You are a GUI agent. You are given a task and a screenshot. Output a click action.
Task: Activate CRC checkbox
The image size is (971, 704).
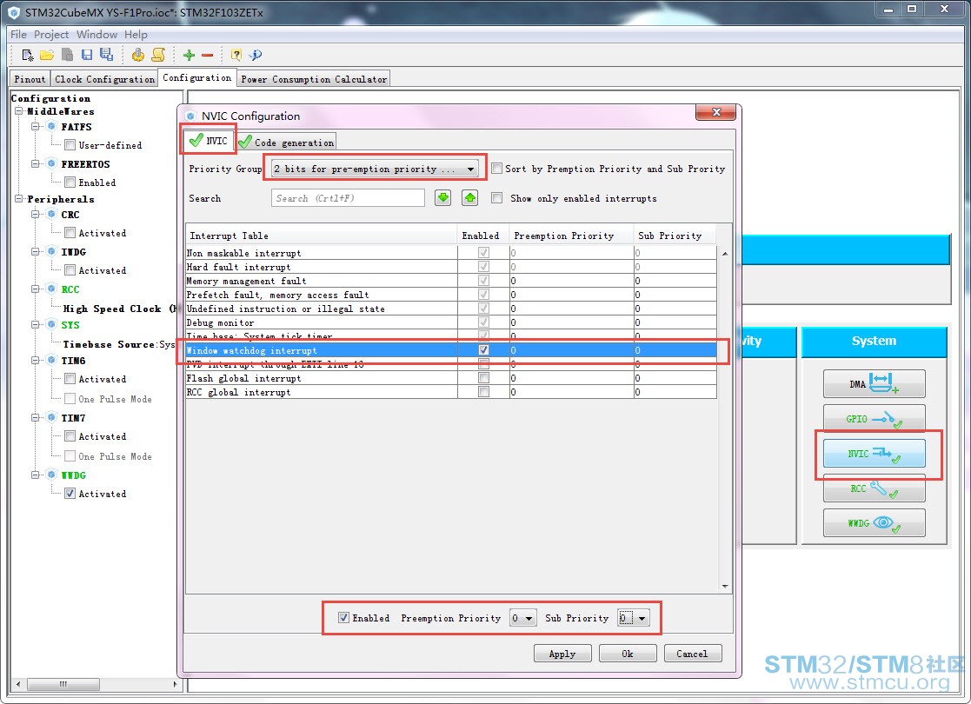[70, 233]
